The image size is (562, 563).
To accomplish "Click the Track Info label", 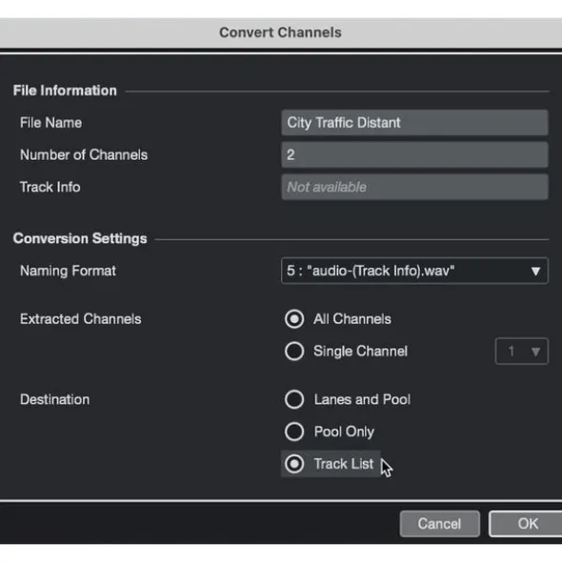I will [x=50, y=187].
